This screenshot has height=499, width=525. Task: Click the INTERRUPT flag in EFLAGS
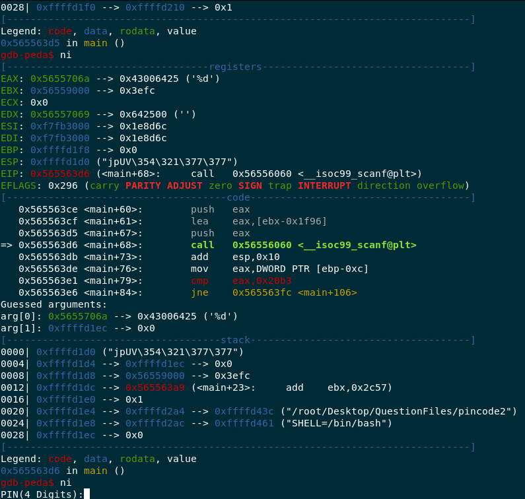[324, 185]
